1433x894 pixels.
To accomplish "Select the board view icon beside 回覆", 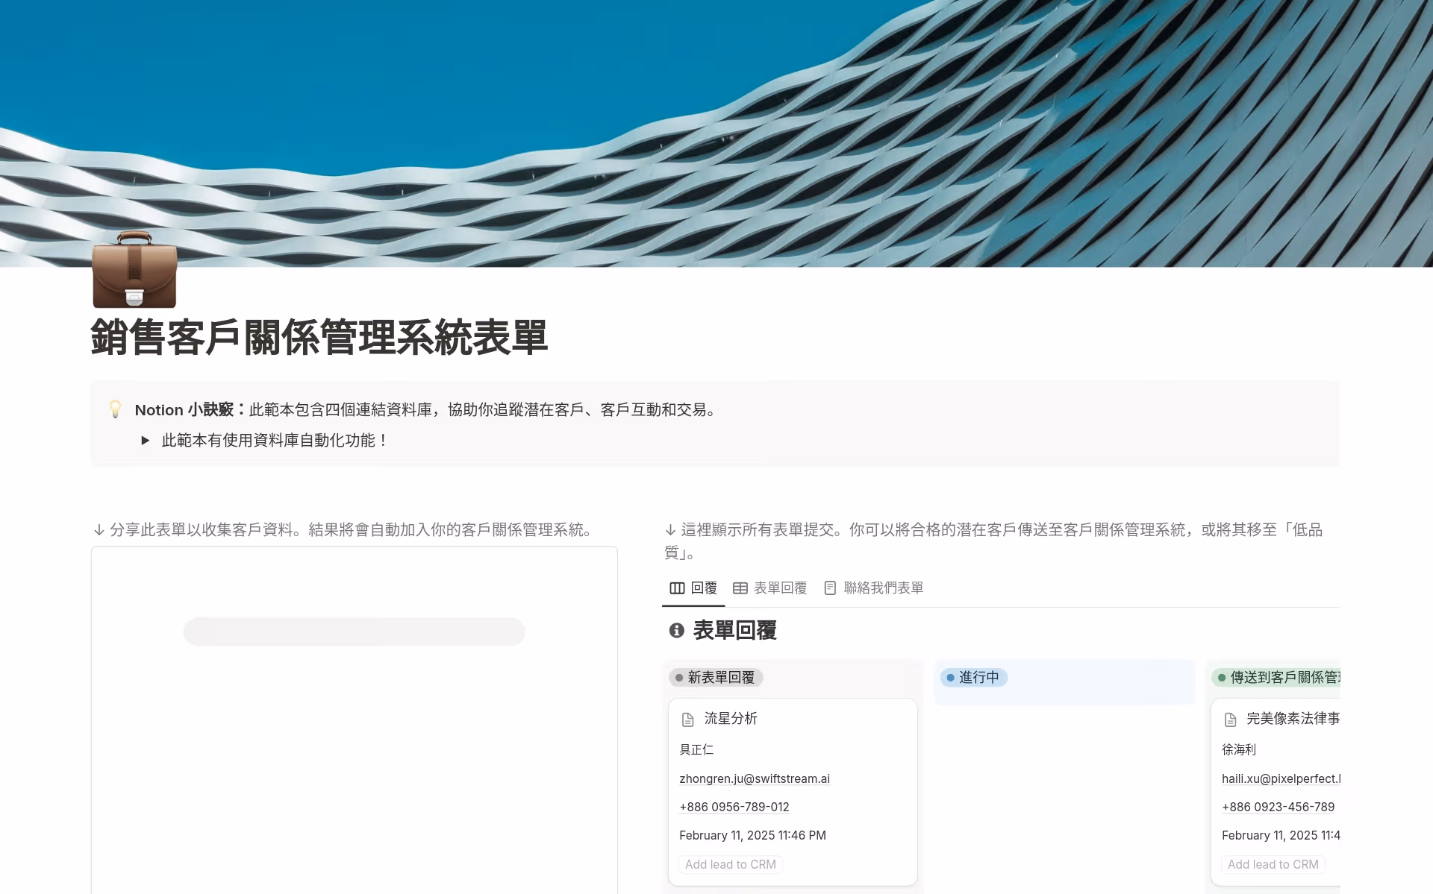I will [675, 588].
